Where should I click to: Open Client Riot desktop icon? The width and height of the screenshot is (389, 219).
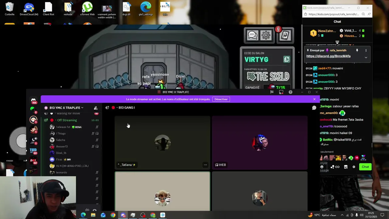49,9
